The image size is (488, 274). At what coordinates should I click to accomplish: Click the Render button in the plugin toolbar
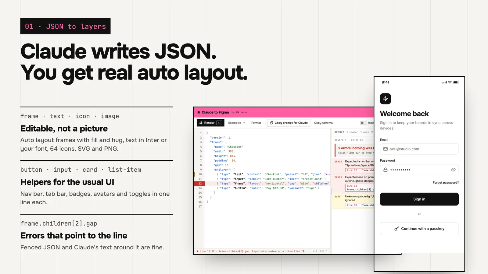pyautogui.click(x=210, y=123)
